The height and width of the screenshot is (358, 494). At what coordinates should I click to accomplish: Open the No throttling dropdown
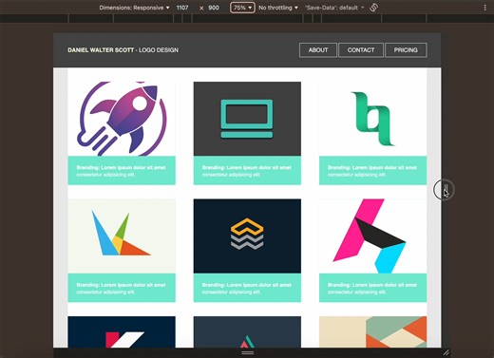click(278, 8)
